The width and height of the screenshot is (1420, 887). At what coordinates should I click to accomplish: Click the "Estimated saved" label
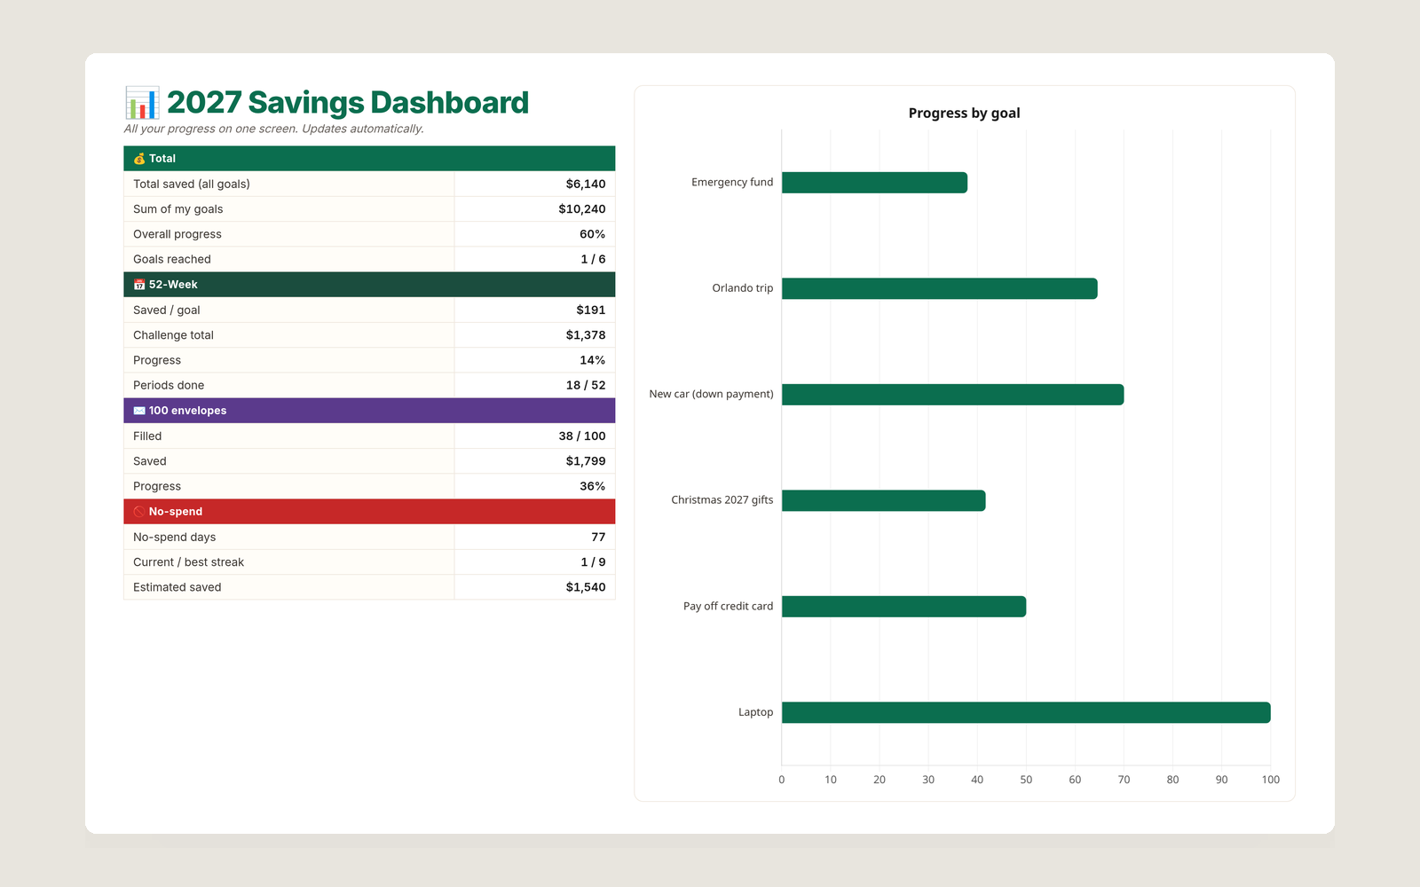point(177,587)
